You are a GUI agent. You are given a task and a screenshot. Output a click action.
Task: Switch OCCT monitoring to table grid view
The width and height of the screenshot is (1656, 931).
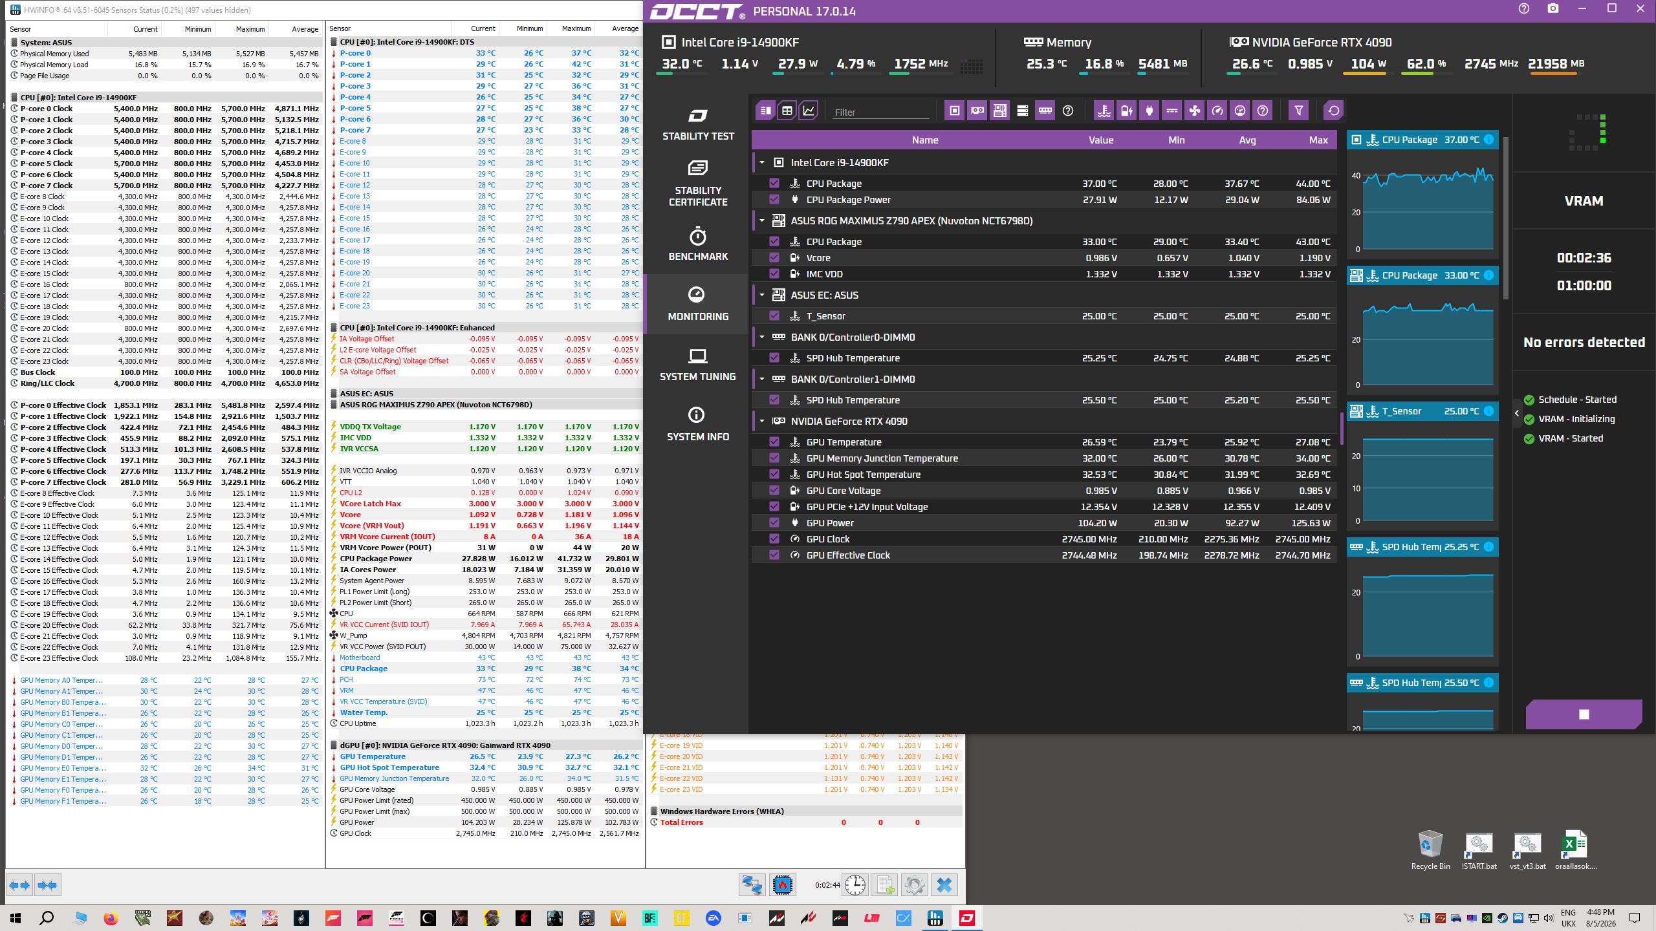click(x=787, y=111)
